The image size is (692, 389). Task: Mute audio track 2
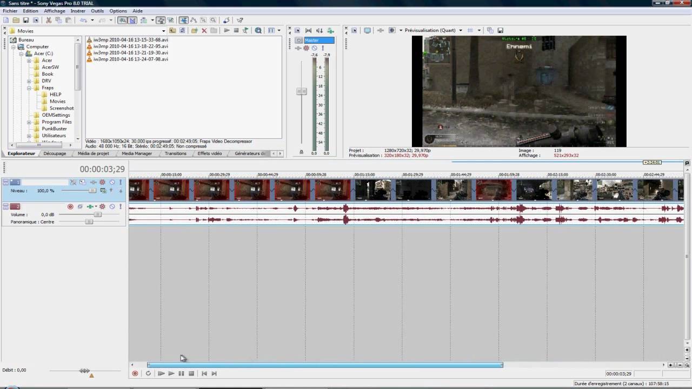tap(112, 206)
